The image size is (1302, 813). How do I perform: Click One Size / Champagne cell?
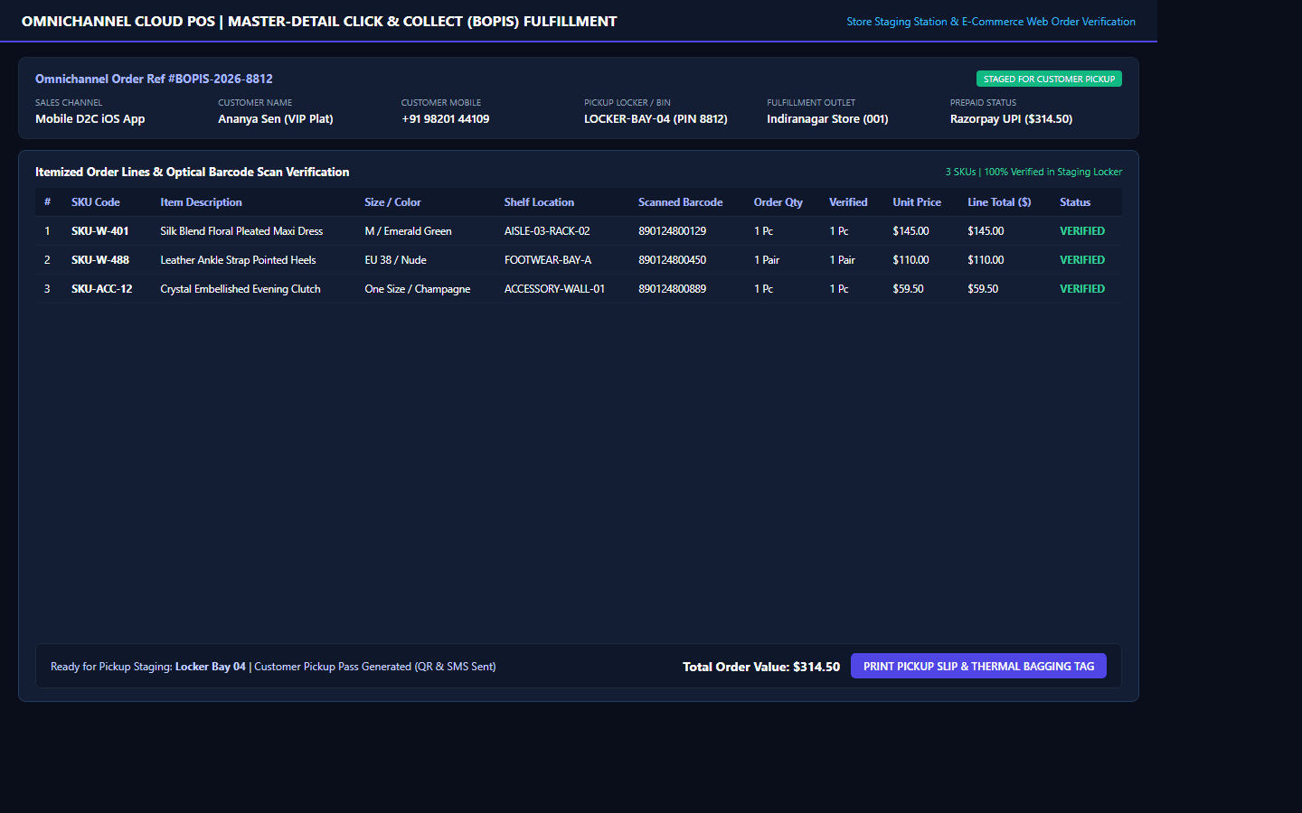417,289
